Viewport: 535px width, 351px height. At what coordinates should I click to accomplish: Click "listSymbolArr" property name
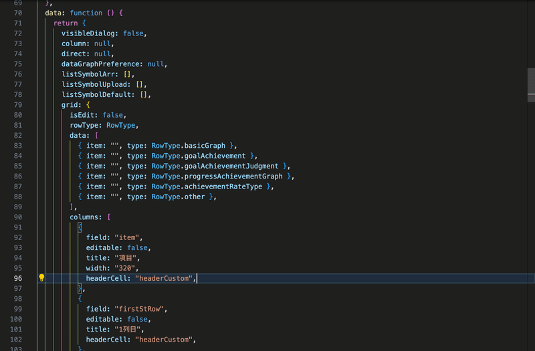click(x=88, y=74)
